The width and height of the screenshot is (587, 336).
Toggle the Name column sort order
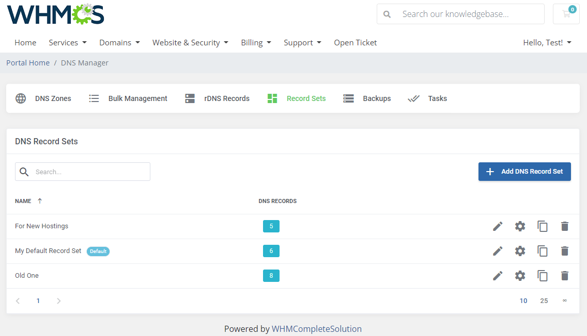pos(28,201)
